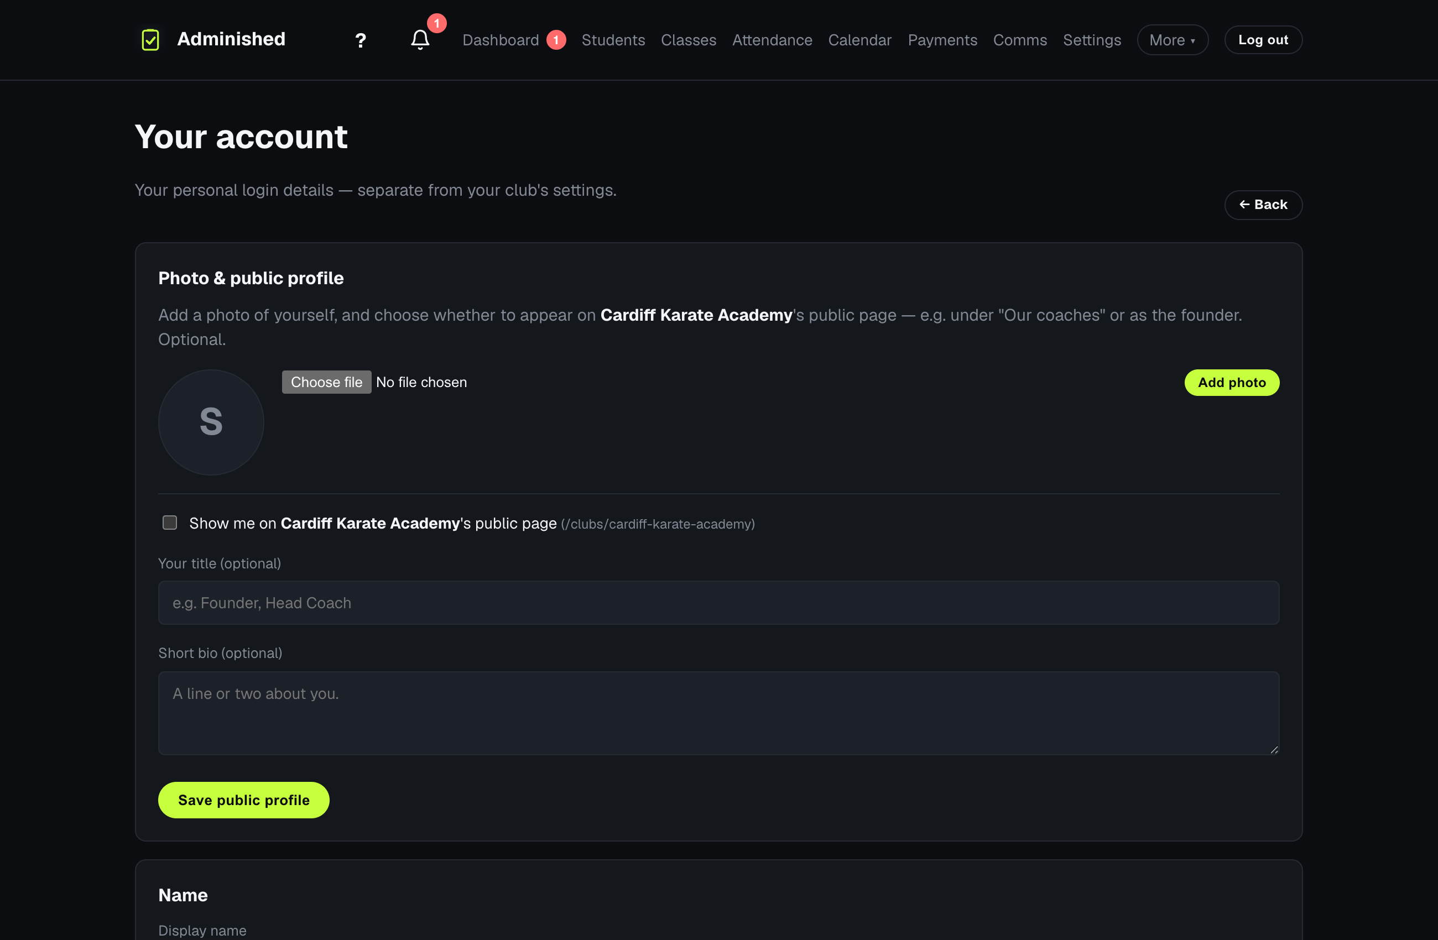The width and height of the screenshot is (1438, 940).
Task: Open help via the question mark icon
Action: [360, 40]
